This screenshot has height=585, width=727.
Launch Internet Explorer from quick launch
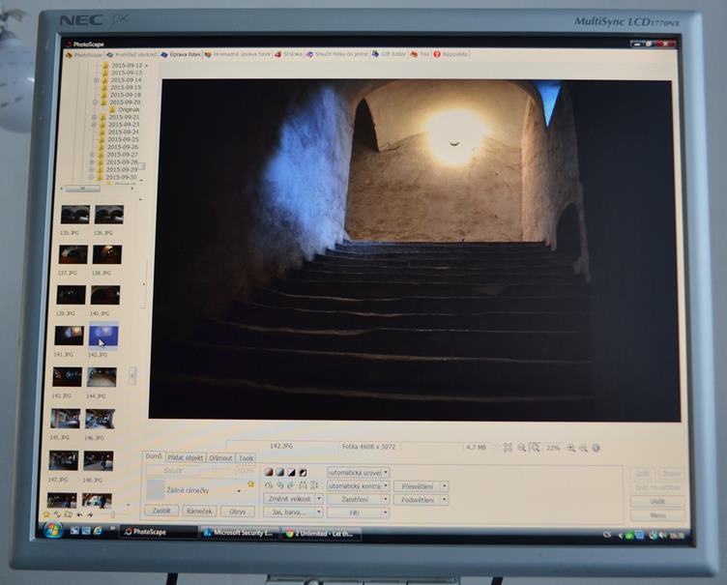pos(98,531)
